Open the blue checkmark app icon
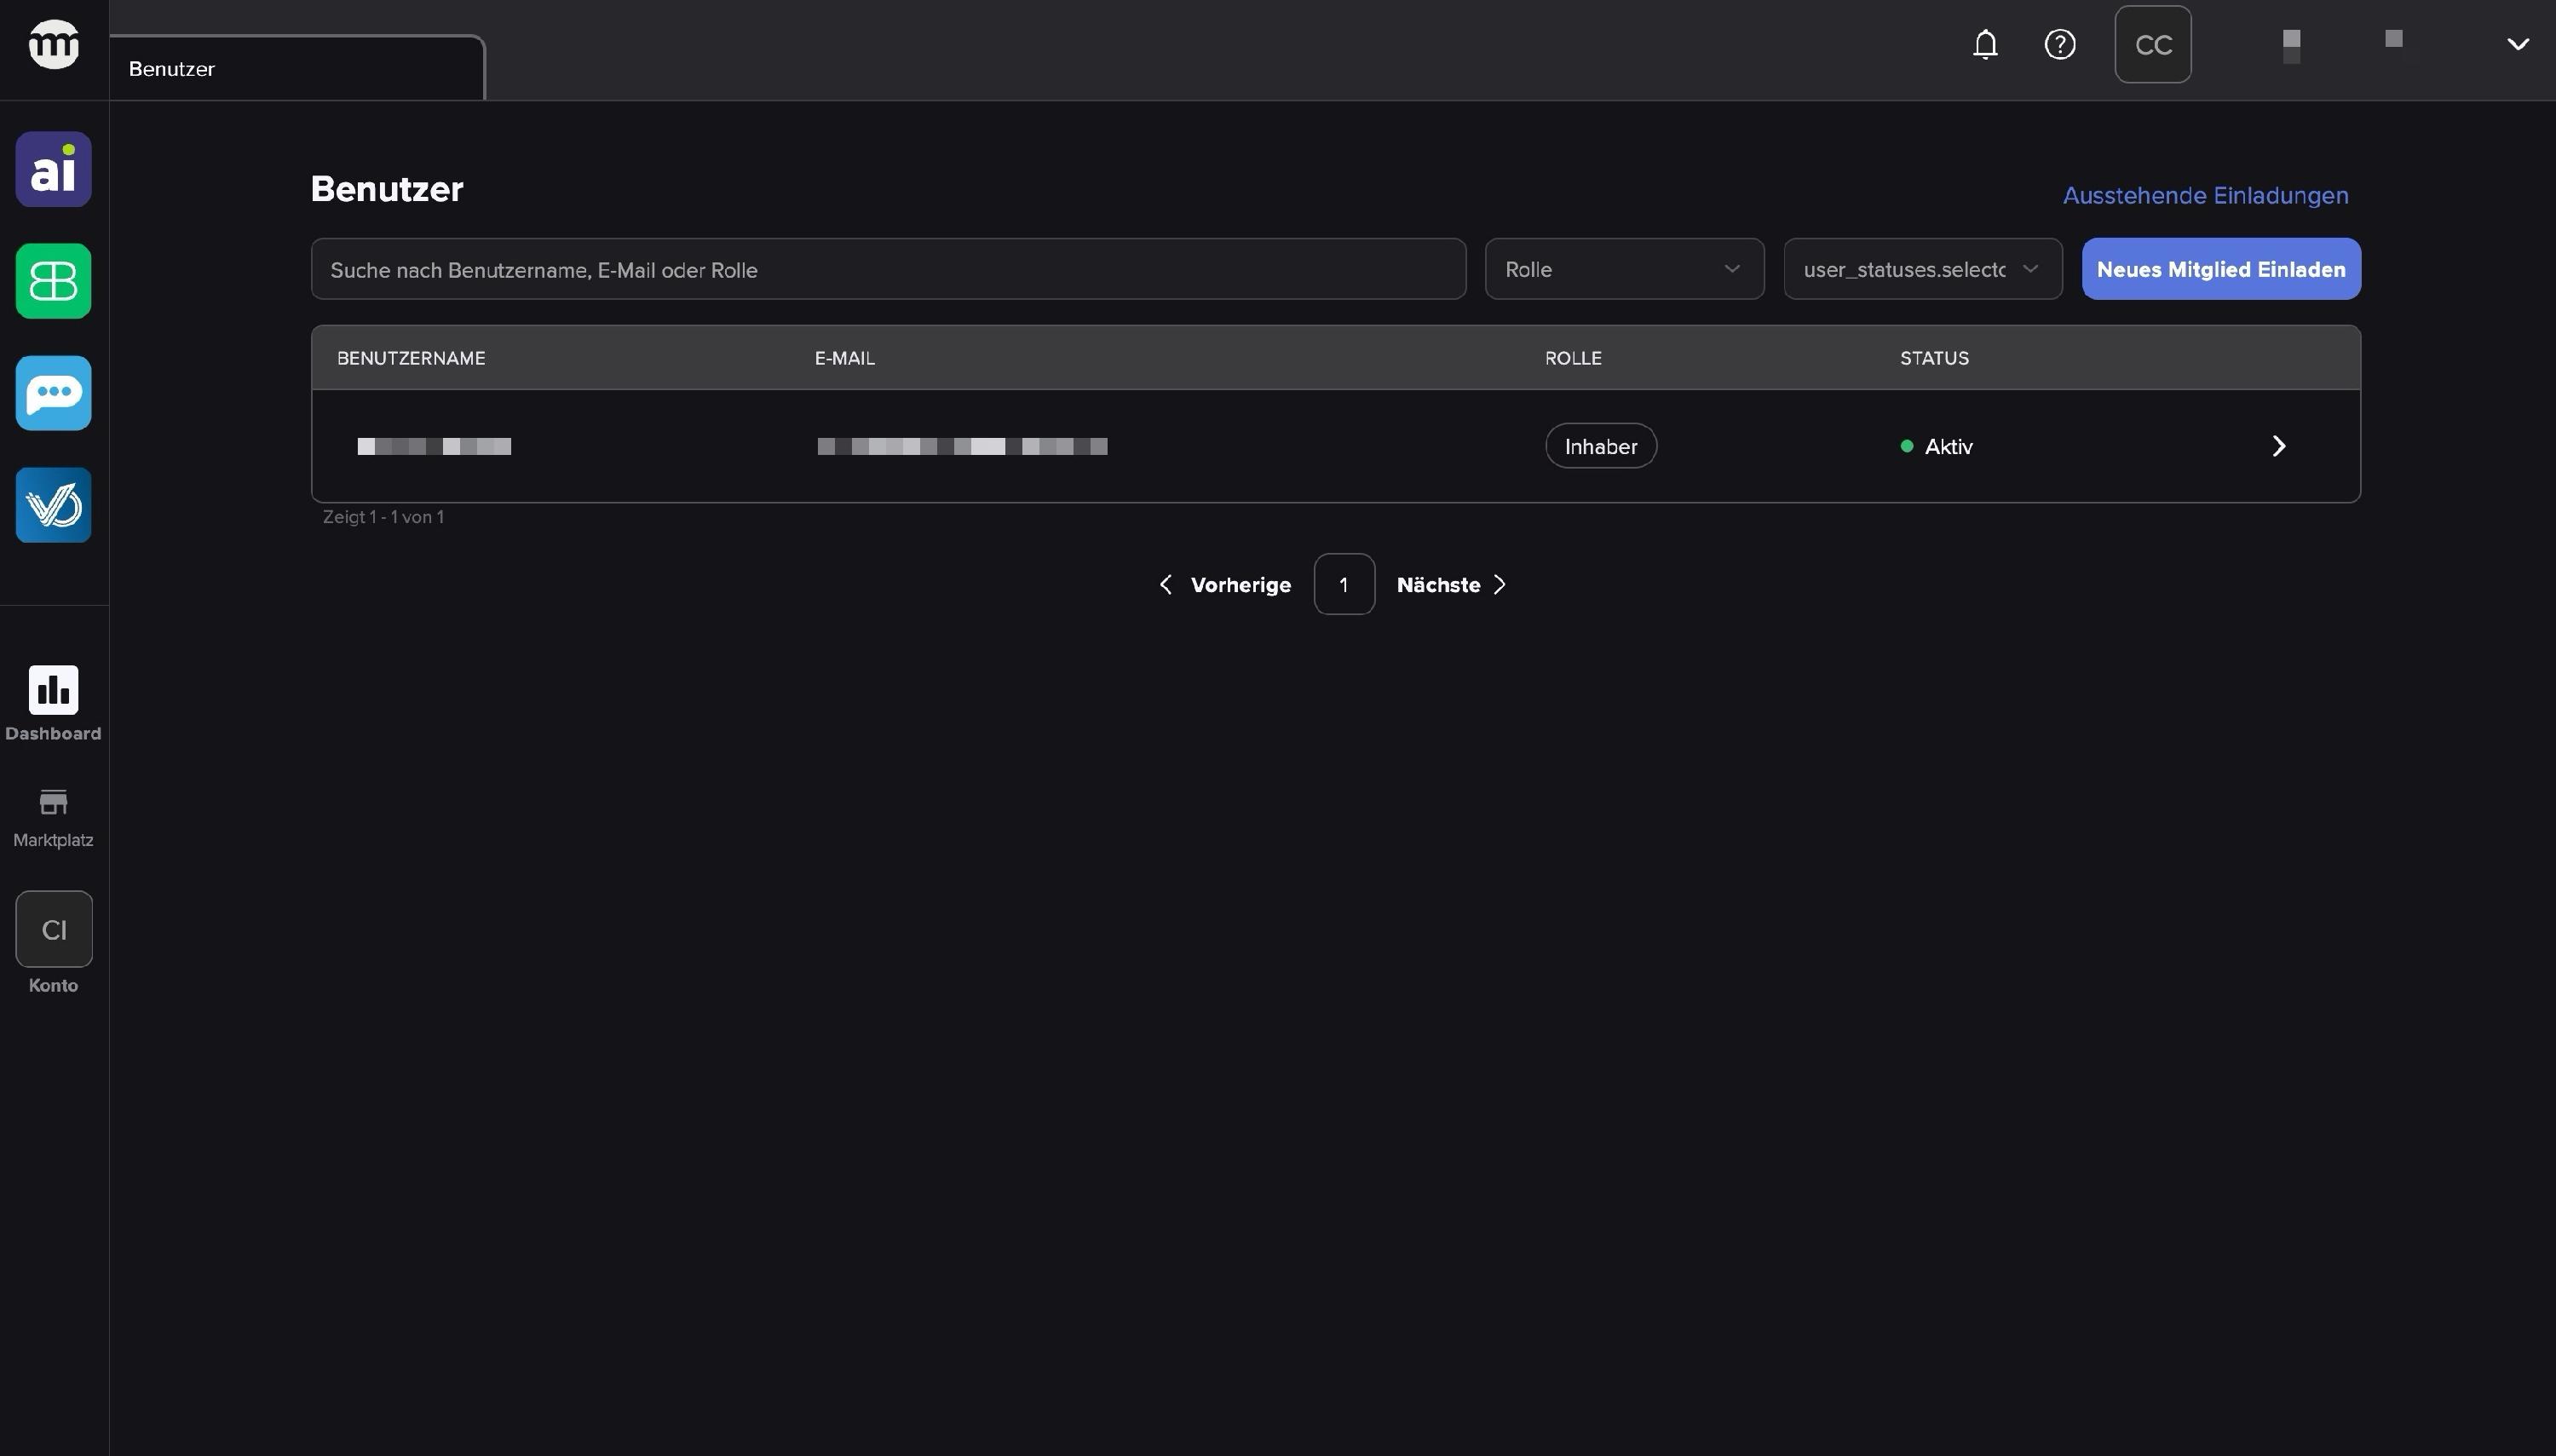Screen dimensions: 2556x1456 pos(53,505)
